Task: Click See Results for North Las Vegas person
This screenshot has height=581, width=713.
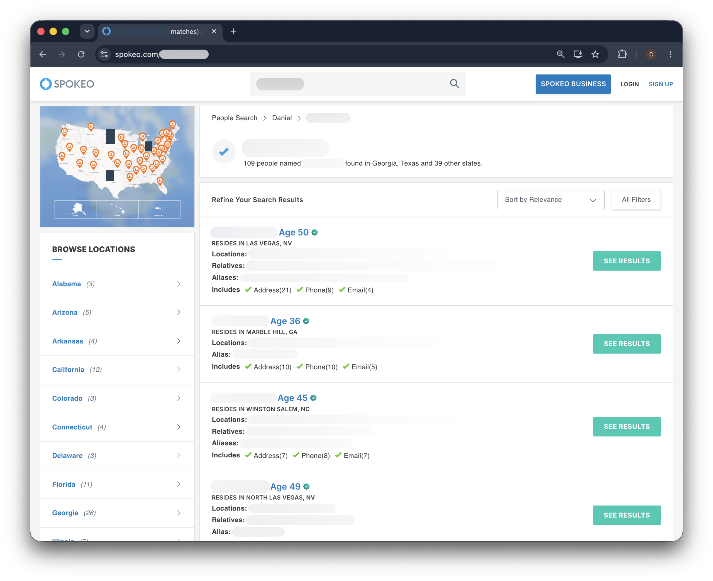Action: click(x=627, y=515)
